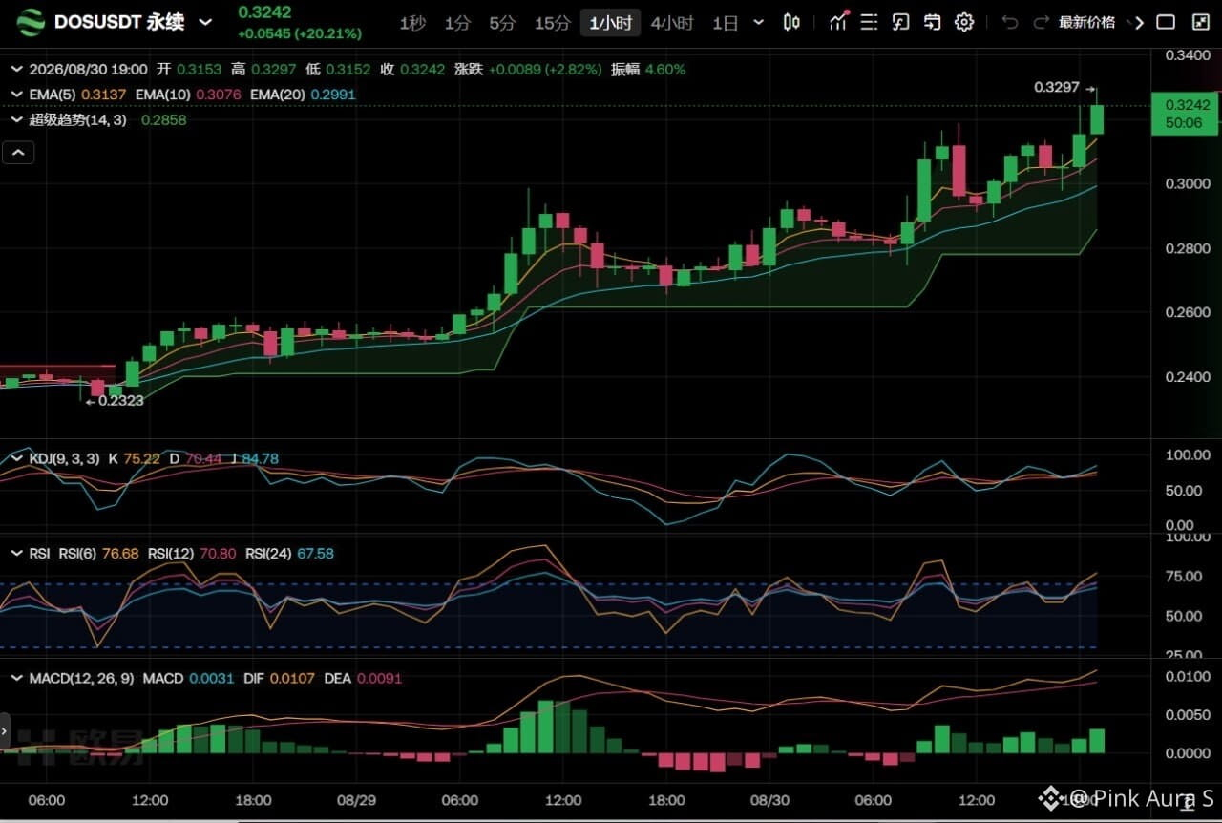Collapse the KDJ indicator legend
This screenshot has height=823, width=1222.
coord(16,459)
